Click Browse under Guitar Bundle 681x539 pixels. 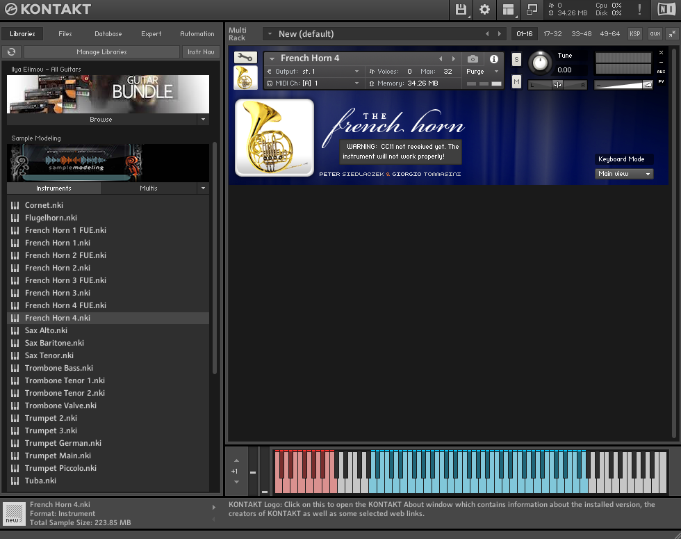[x=101, y=120]
